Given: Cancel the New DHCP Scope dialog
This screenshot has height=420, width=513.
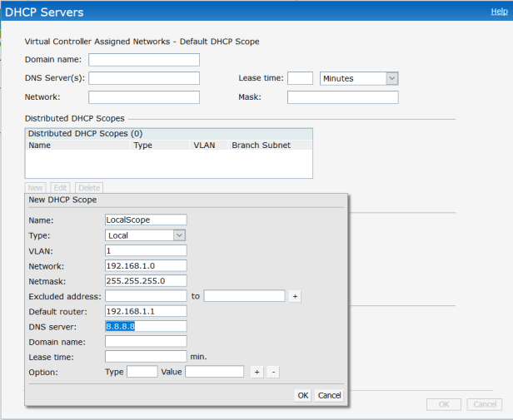Looking at the screenshot, I should coord(329,396).
